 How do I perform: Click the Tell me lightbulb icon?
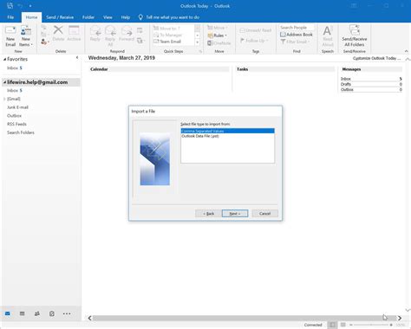point(140,17)
